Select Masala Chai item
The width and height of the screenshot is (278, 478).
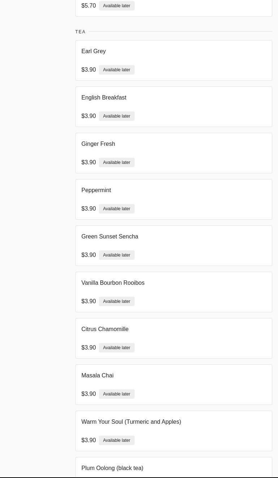pyautogui.click(x=97, y=376)
